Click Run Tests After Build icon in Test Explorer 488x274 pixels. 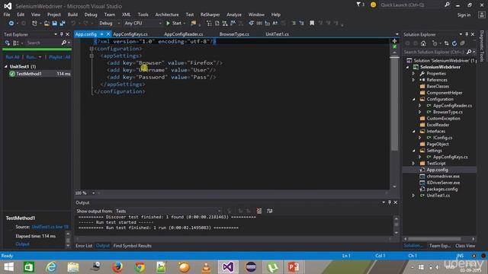coord(7,43)
